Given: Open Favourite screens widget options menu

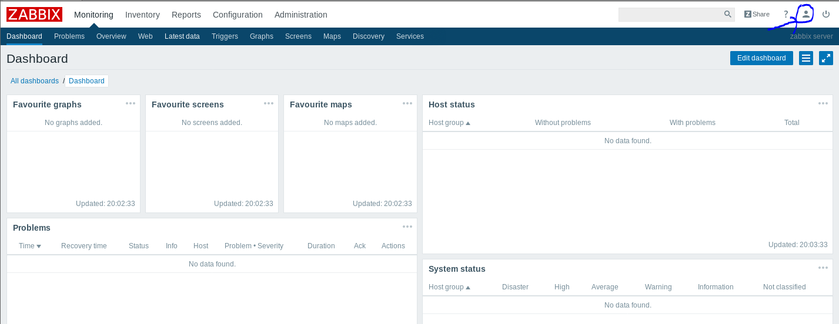Looking at the screenshot, I should tap(269, 103).
